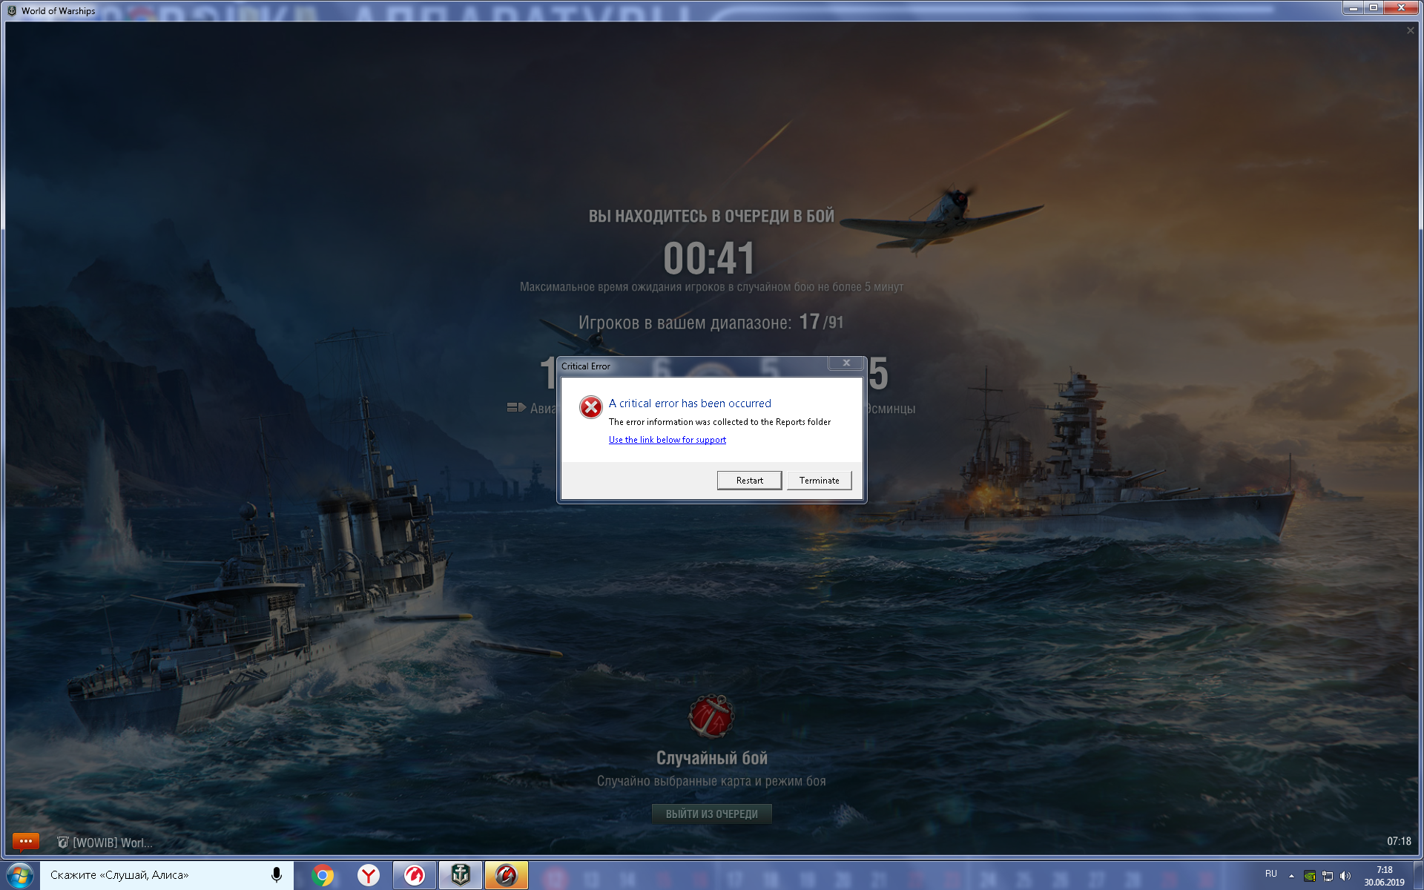
Task: Click the Авиа aircraft carrier class icon
Action: (x=516, y=407)
